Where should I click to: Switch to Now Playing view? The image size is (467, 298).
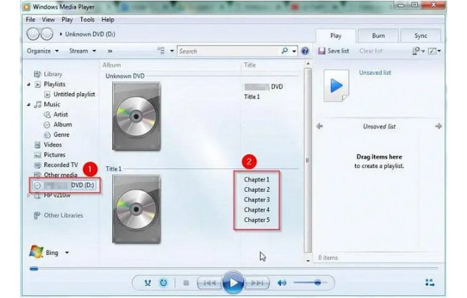coord(429,283)
